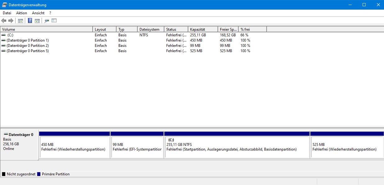Click the Datenträgerverwaltung title bar app icon
384x185 pixels.
click(x=5, y=5)
